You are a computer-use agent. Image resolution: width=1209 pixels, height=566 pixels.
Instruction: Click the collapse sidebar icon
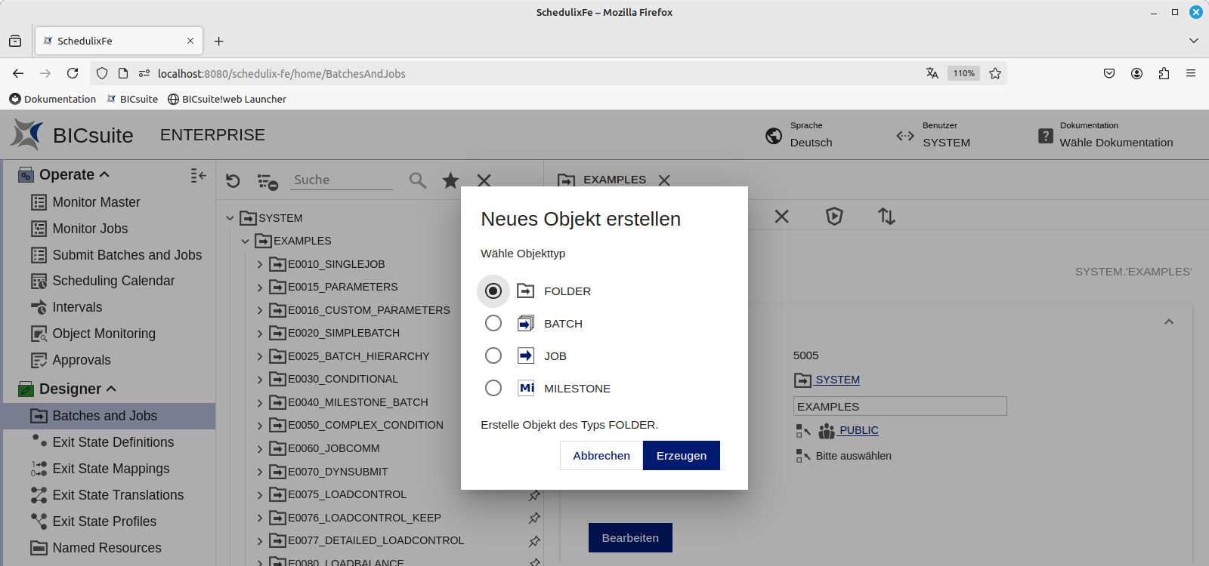pos(198,175)
